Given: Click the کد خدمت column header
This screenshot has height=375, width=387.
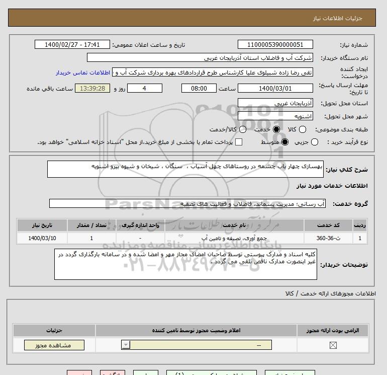Looking at the screenshot, I should pyautogui.click(x=328, y=225).
